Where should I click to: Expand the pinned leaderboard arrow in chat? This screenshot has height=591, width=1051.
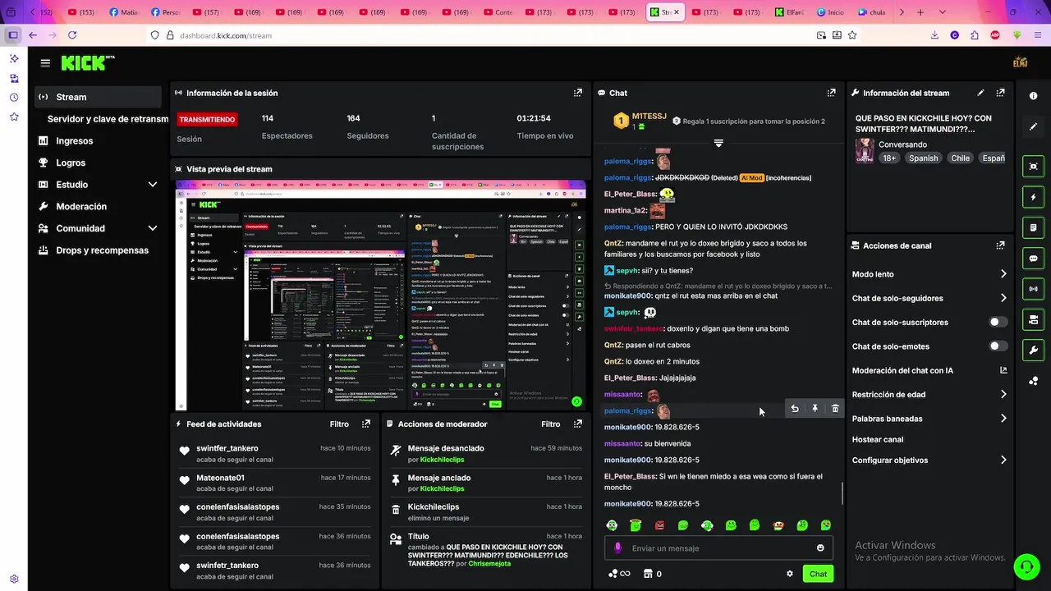pyautogui.click(x=718, y=143)
